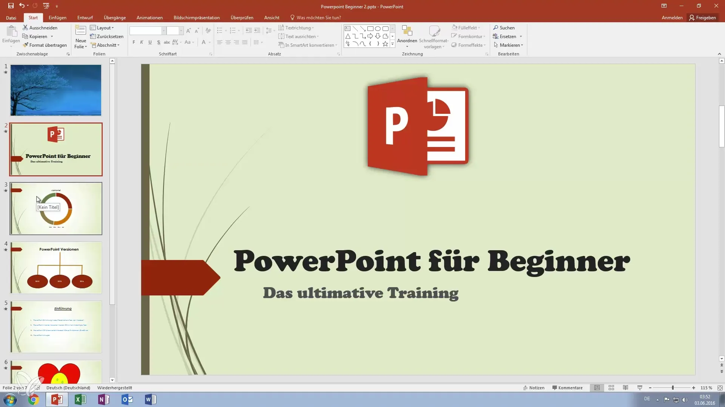The image size is (725, 407).
Task: Insert text box shape from shapes gallery
Action: [x=348, y=29]
